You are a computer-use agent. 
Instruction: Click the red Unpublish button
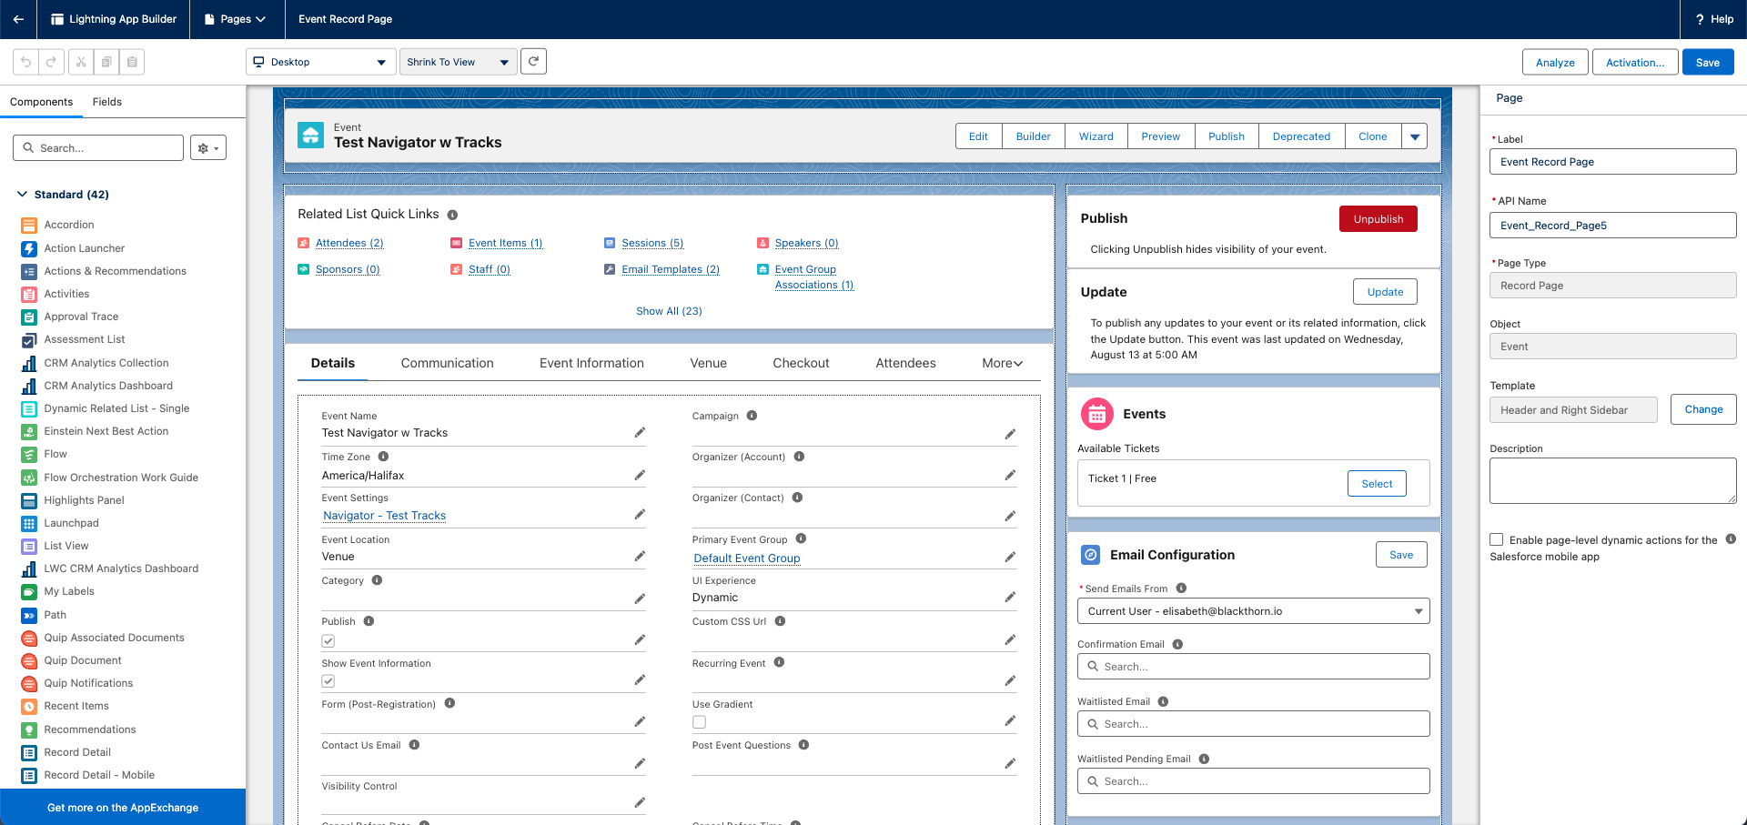click(1378, 219)
